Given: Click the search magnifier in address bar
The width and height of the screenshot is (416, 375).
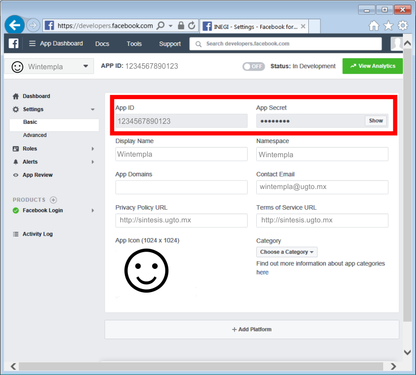Looking at the screenshot, I should point(160,26).
